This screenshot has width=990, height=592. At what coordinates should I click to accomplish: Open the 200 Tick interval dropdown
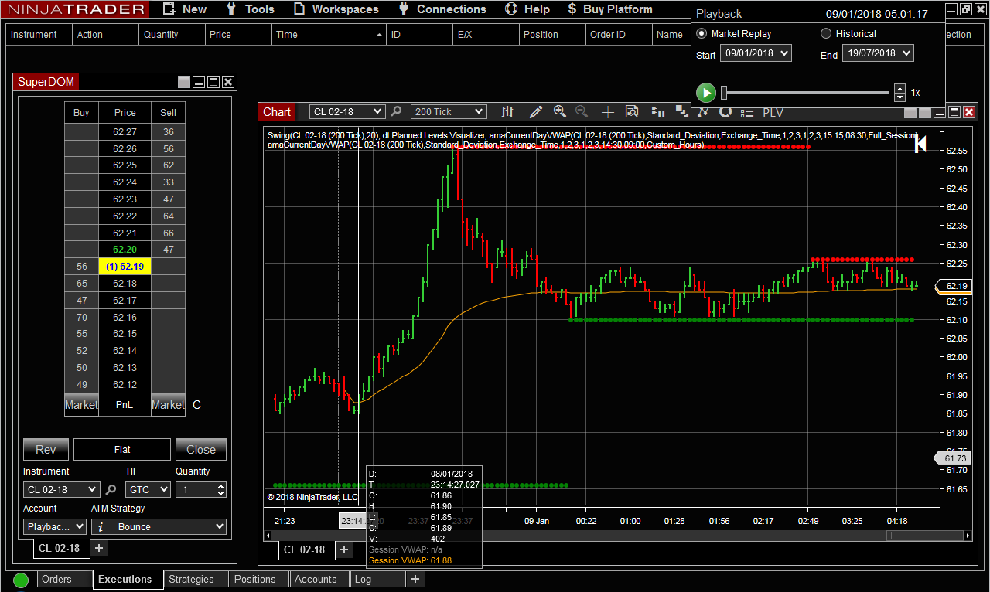click(449, 112)
